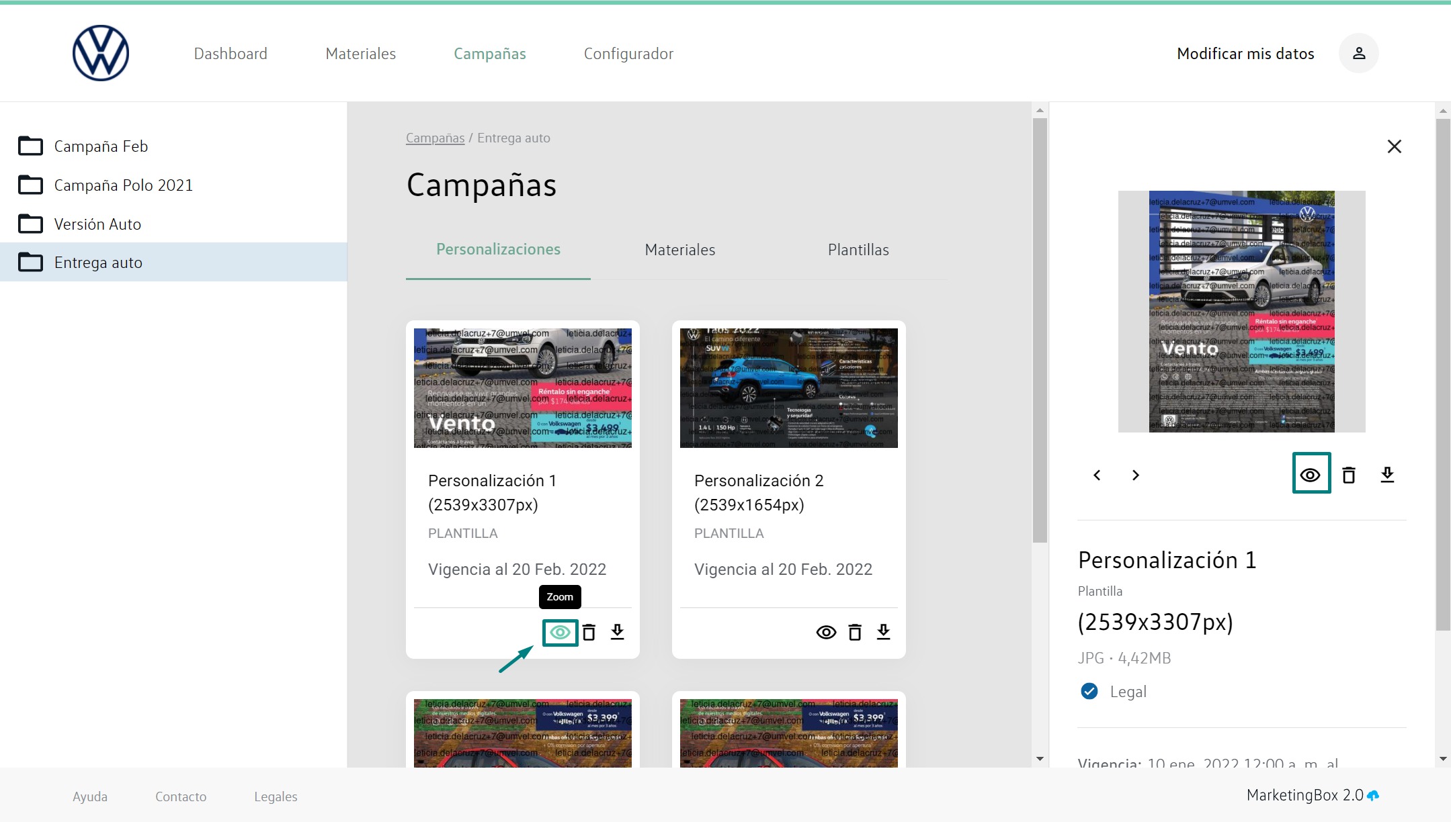Download Personalización 2 from its card
This screenshot has height=822, width=1451.
click(x=883, y=632)
